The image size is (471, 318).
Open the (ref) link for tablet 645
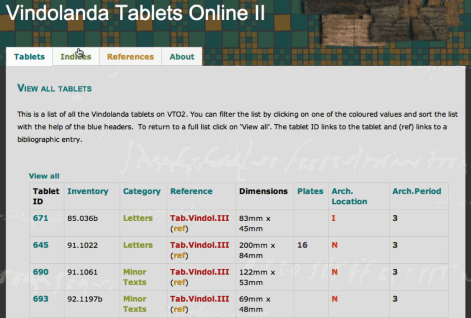(x=179, y=256)
